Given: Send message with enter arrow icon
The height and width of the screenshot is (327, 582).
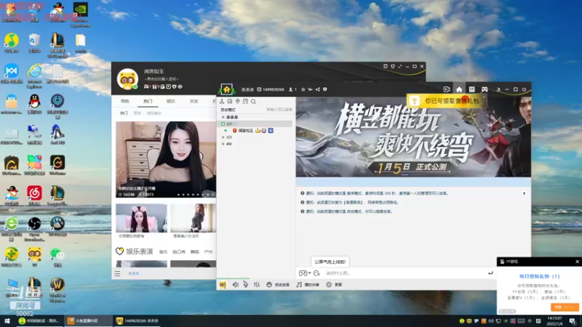Looking at the screenshot, I should point(490,273).
